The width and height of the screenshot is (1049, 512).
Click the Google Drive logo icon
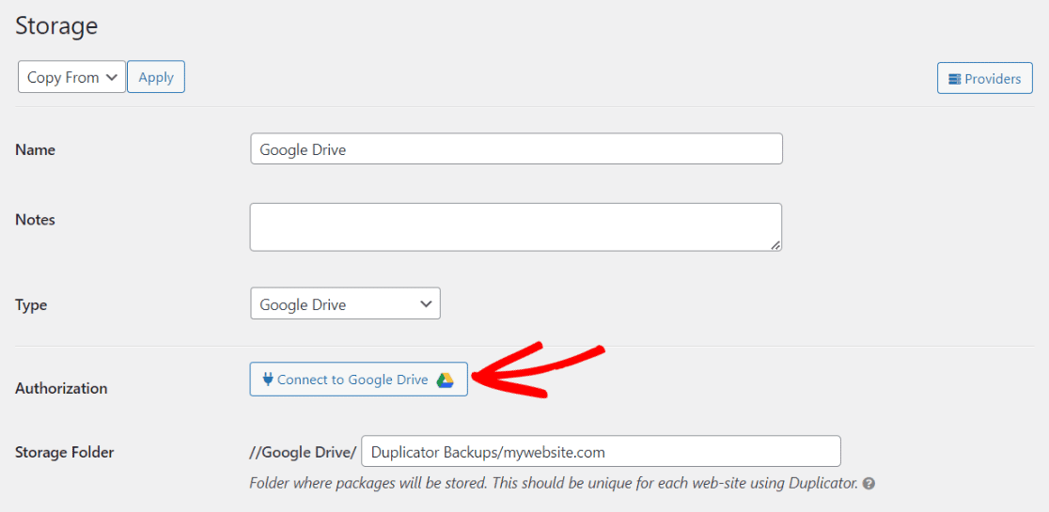click(x=446, y=380)
